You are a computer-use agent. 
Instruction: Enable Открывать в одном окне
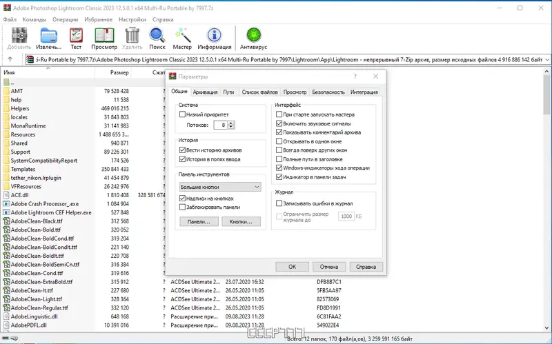pyautogui.click(x=279, y=141)
